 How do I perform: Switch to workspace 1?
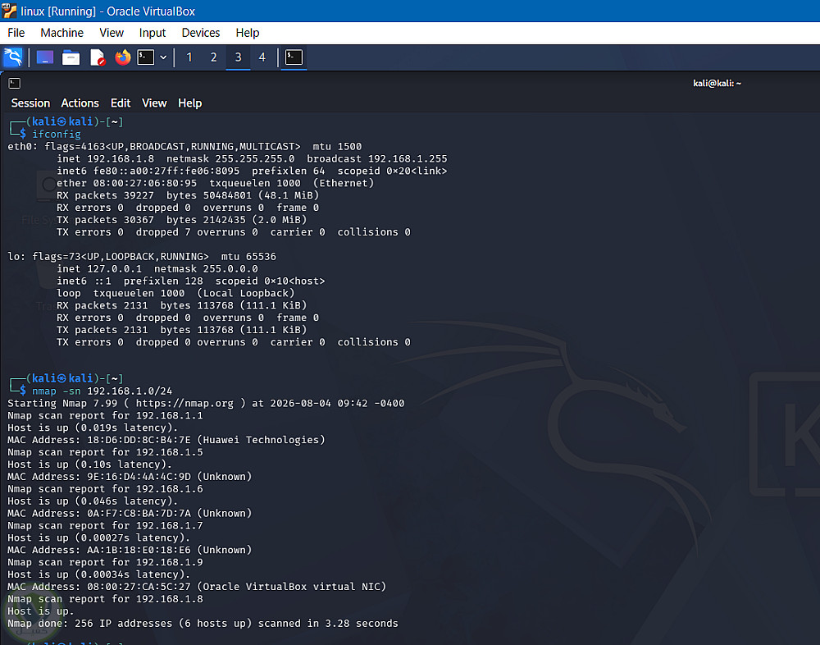click(x=189, y=57)
